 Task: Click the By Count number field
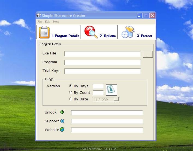[98, 93]
